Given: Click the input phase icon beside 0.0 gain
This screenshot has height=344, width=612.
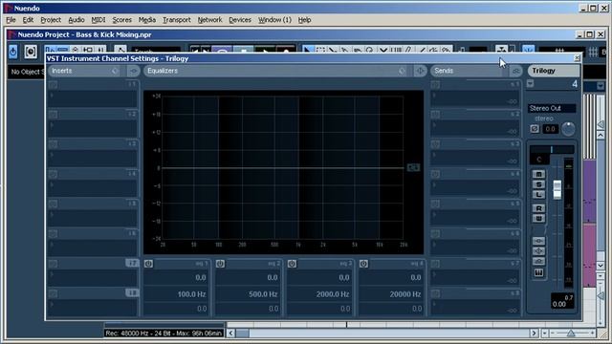Looking at the screenshot, I should pyautogui.click(x=535, y=129).
